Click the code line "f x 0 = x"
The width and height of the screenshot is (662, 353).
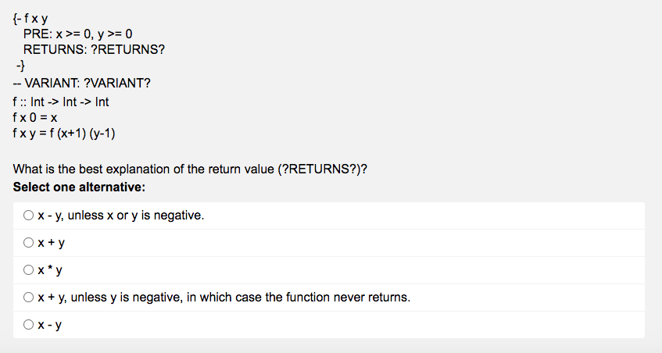(35, 118)
